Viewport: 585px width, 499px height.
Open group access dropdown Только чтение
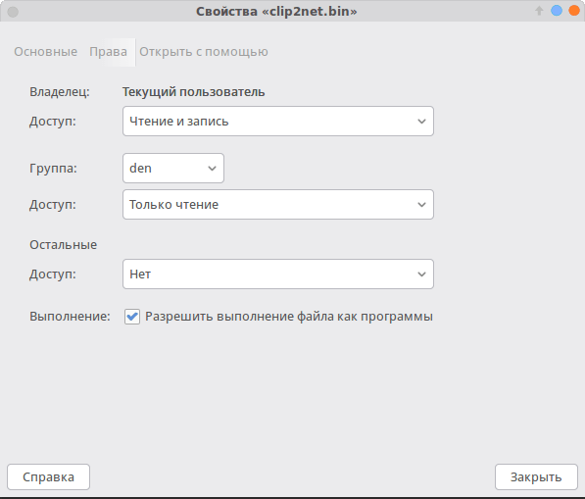pyautogui.click(x=278, y=204)
